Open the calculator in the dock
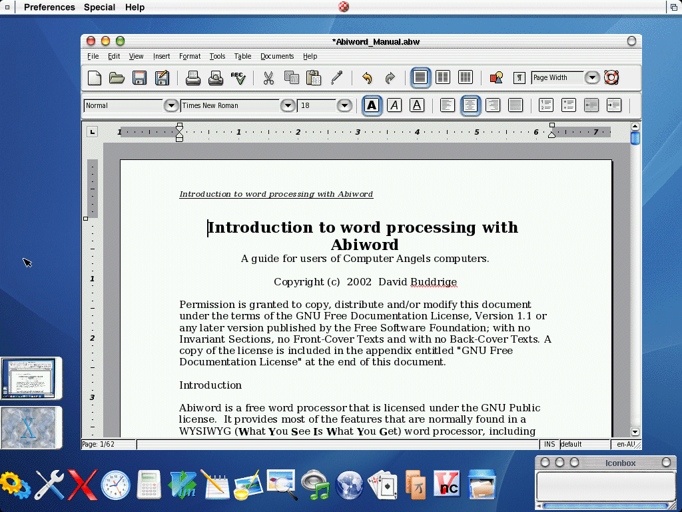This screenshot has height=512, width=682. 149,485
